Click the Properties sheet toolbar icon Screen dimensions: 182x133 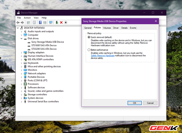[34, 22]
